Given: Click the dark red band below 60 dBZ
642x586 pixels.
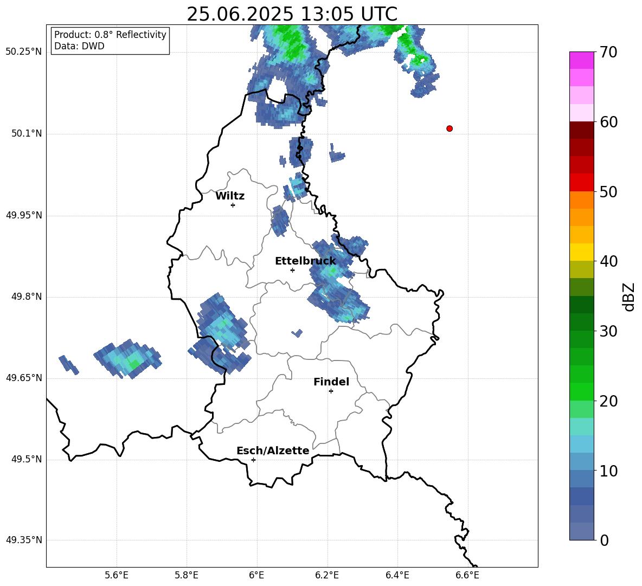Looking at the screenshot, I should coord(581,130).
